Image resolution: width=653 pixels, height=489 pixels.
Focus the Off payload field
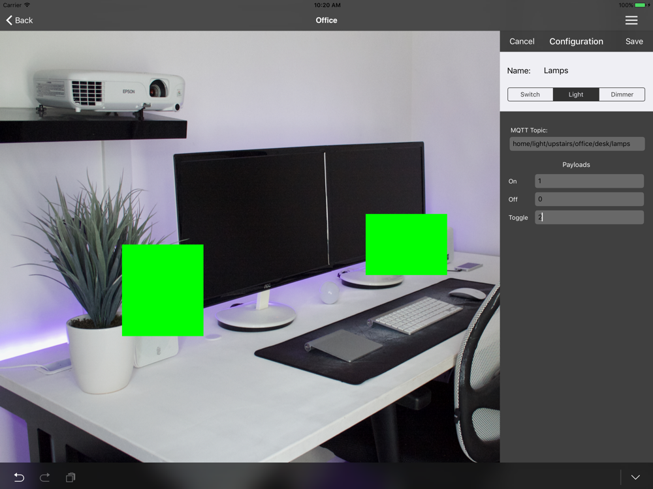click(589, 200)
